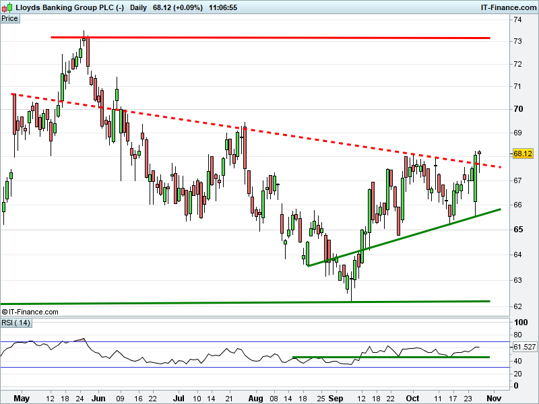Open the IT-Finance.com link in the header

[508, 7]
